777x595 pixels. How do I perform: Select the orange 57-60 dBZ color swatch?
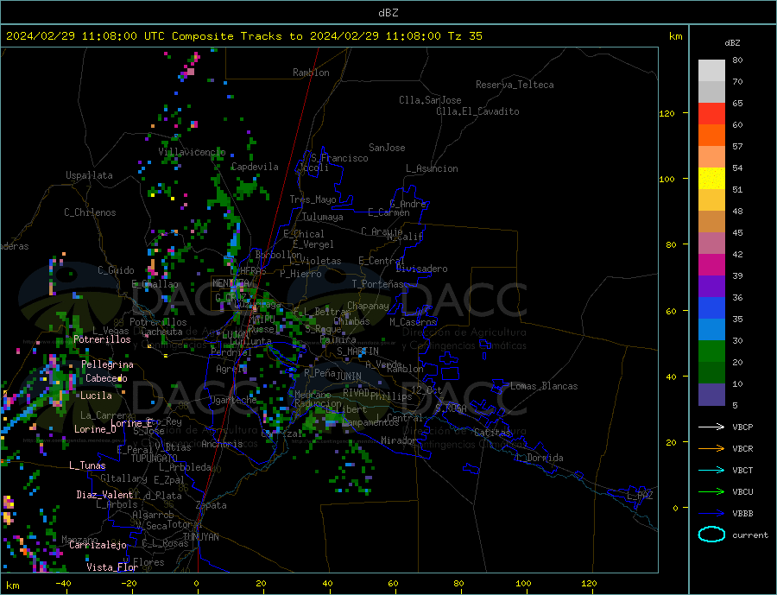711,136
